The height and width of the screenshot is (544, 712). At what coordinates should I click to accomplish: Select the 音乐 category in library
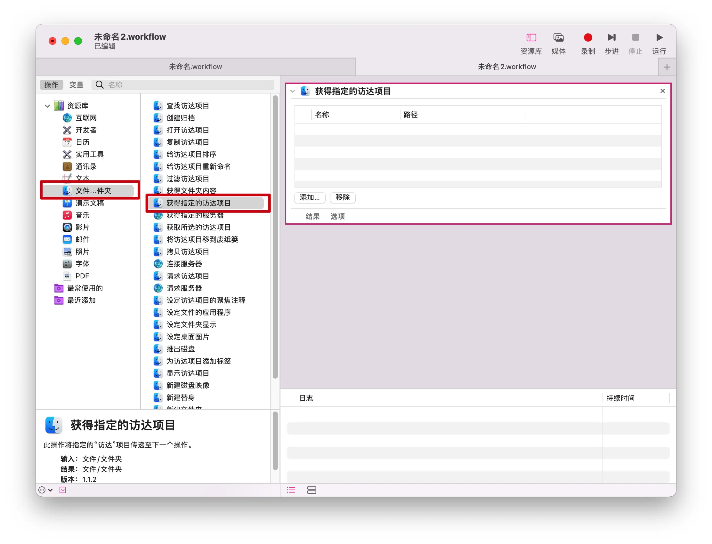click(x=82, y=215)
